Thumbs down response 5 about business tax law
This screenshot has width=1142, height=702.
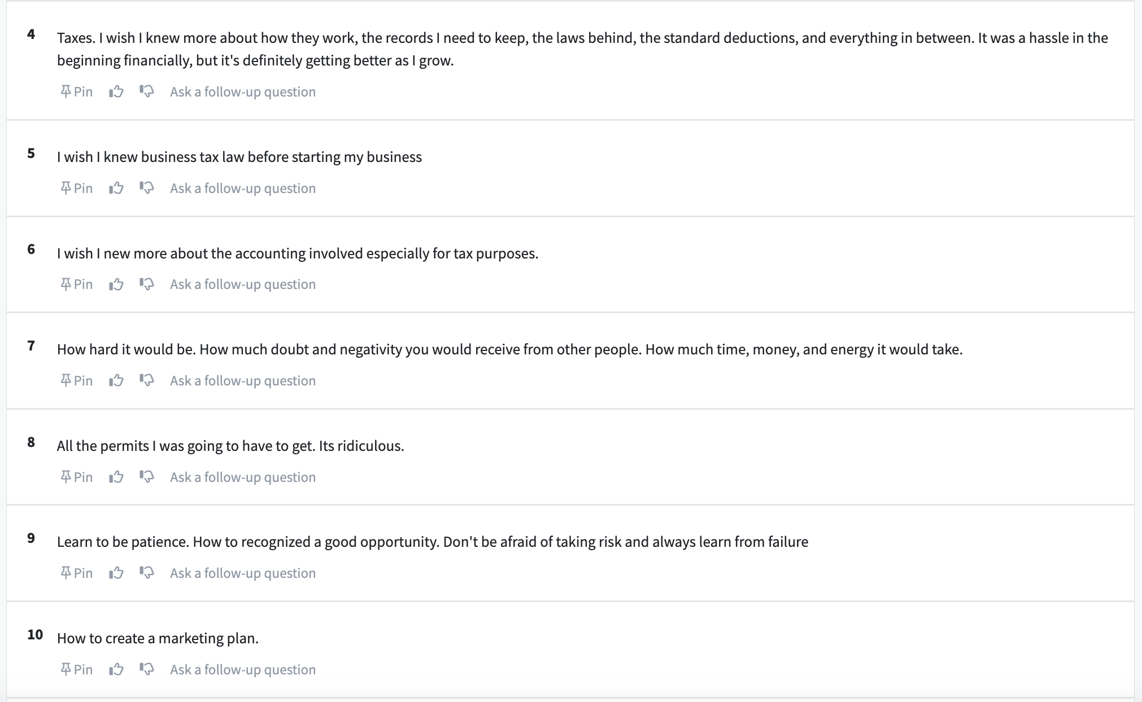pyautogui.click(x=147, y=188)
